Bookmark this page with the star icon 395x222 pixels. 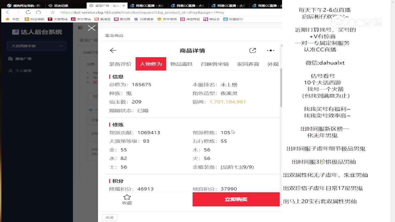pos(52,12)
